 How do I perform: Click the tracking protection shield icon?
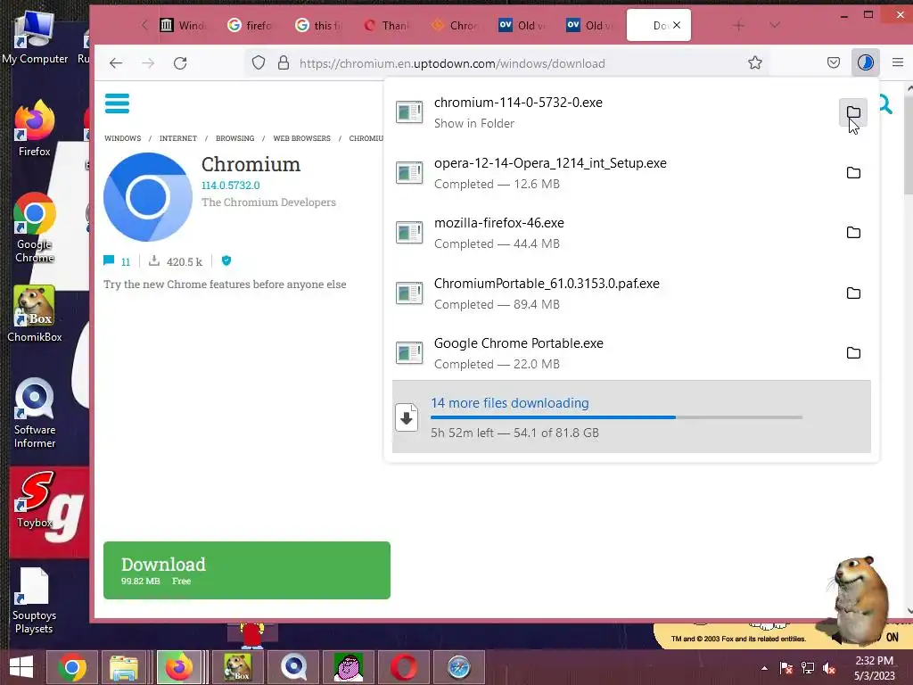[x=259, y=63]
